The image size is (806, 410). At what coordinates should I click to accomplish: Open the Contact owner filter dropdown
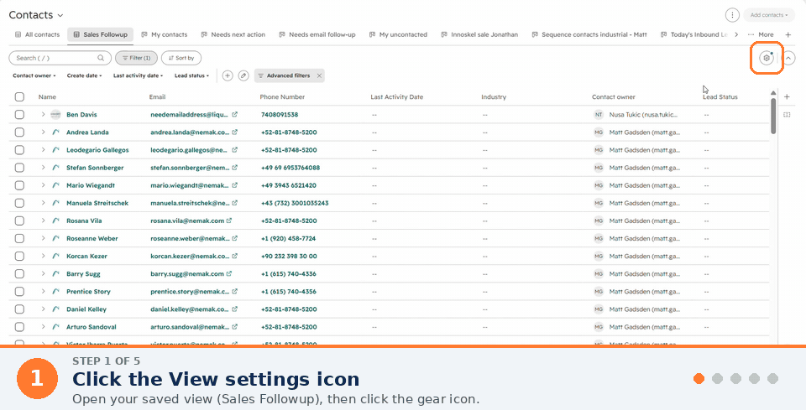click(34, 75)
